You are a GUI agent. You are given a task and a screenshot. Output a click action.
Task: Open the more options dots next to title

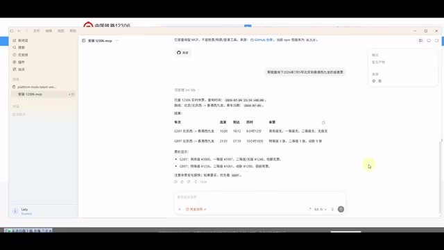[117, 40]
